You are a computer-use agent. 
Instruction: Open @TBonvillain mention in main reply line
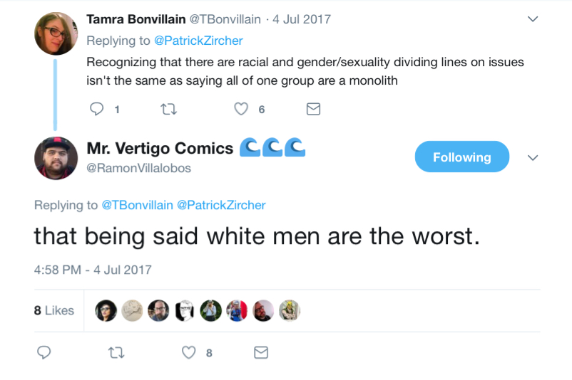(x=137, y=205)
